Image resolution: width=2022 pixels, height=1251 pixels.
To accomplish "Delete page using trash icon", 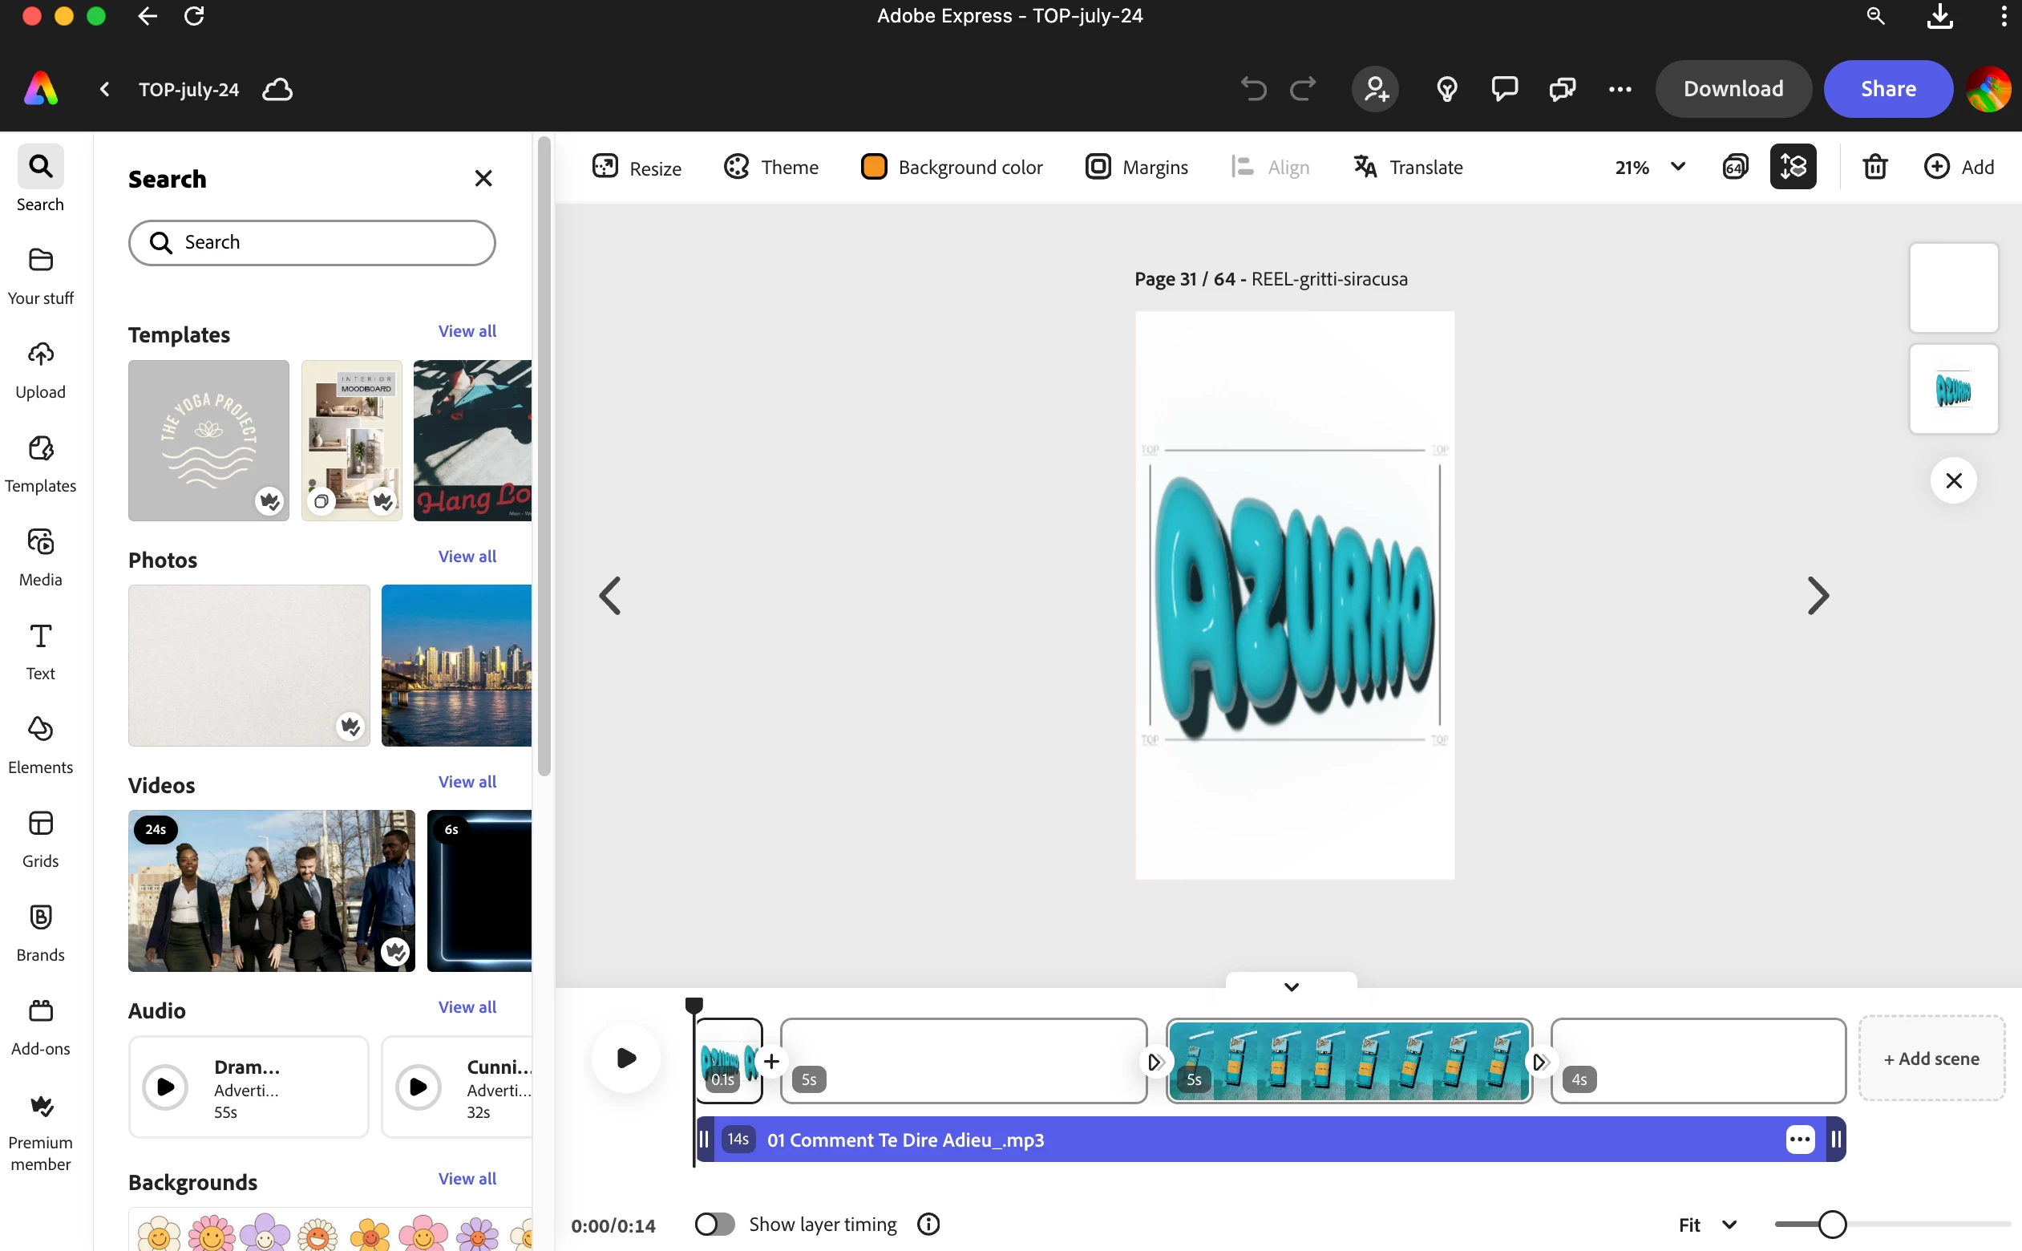I will pyautogui.click(x=1874, y=166).
